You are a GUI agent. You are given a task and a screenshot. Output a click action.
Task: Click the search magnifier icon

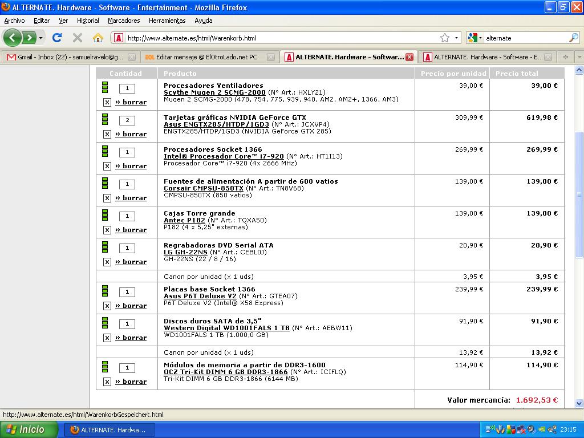[574, 38]
